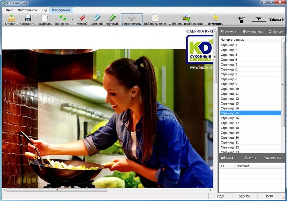Click the Сохранить floppy disk icon
This screenshot has width=287, height=201.
tap(28, 18)
